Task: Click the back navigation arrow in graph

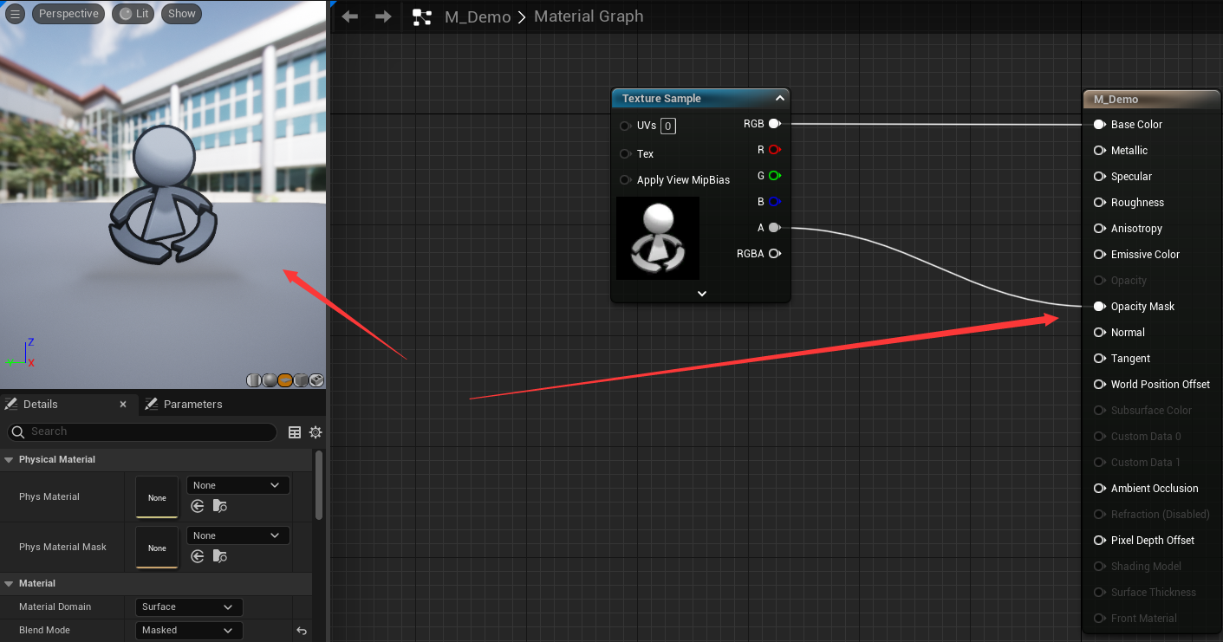Action: pyautogui.click(x=350, y=16)
